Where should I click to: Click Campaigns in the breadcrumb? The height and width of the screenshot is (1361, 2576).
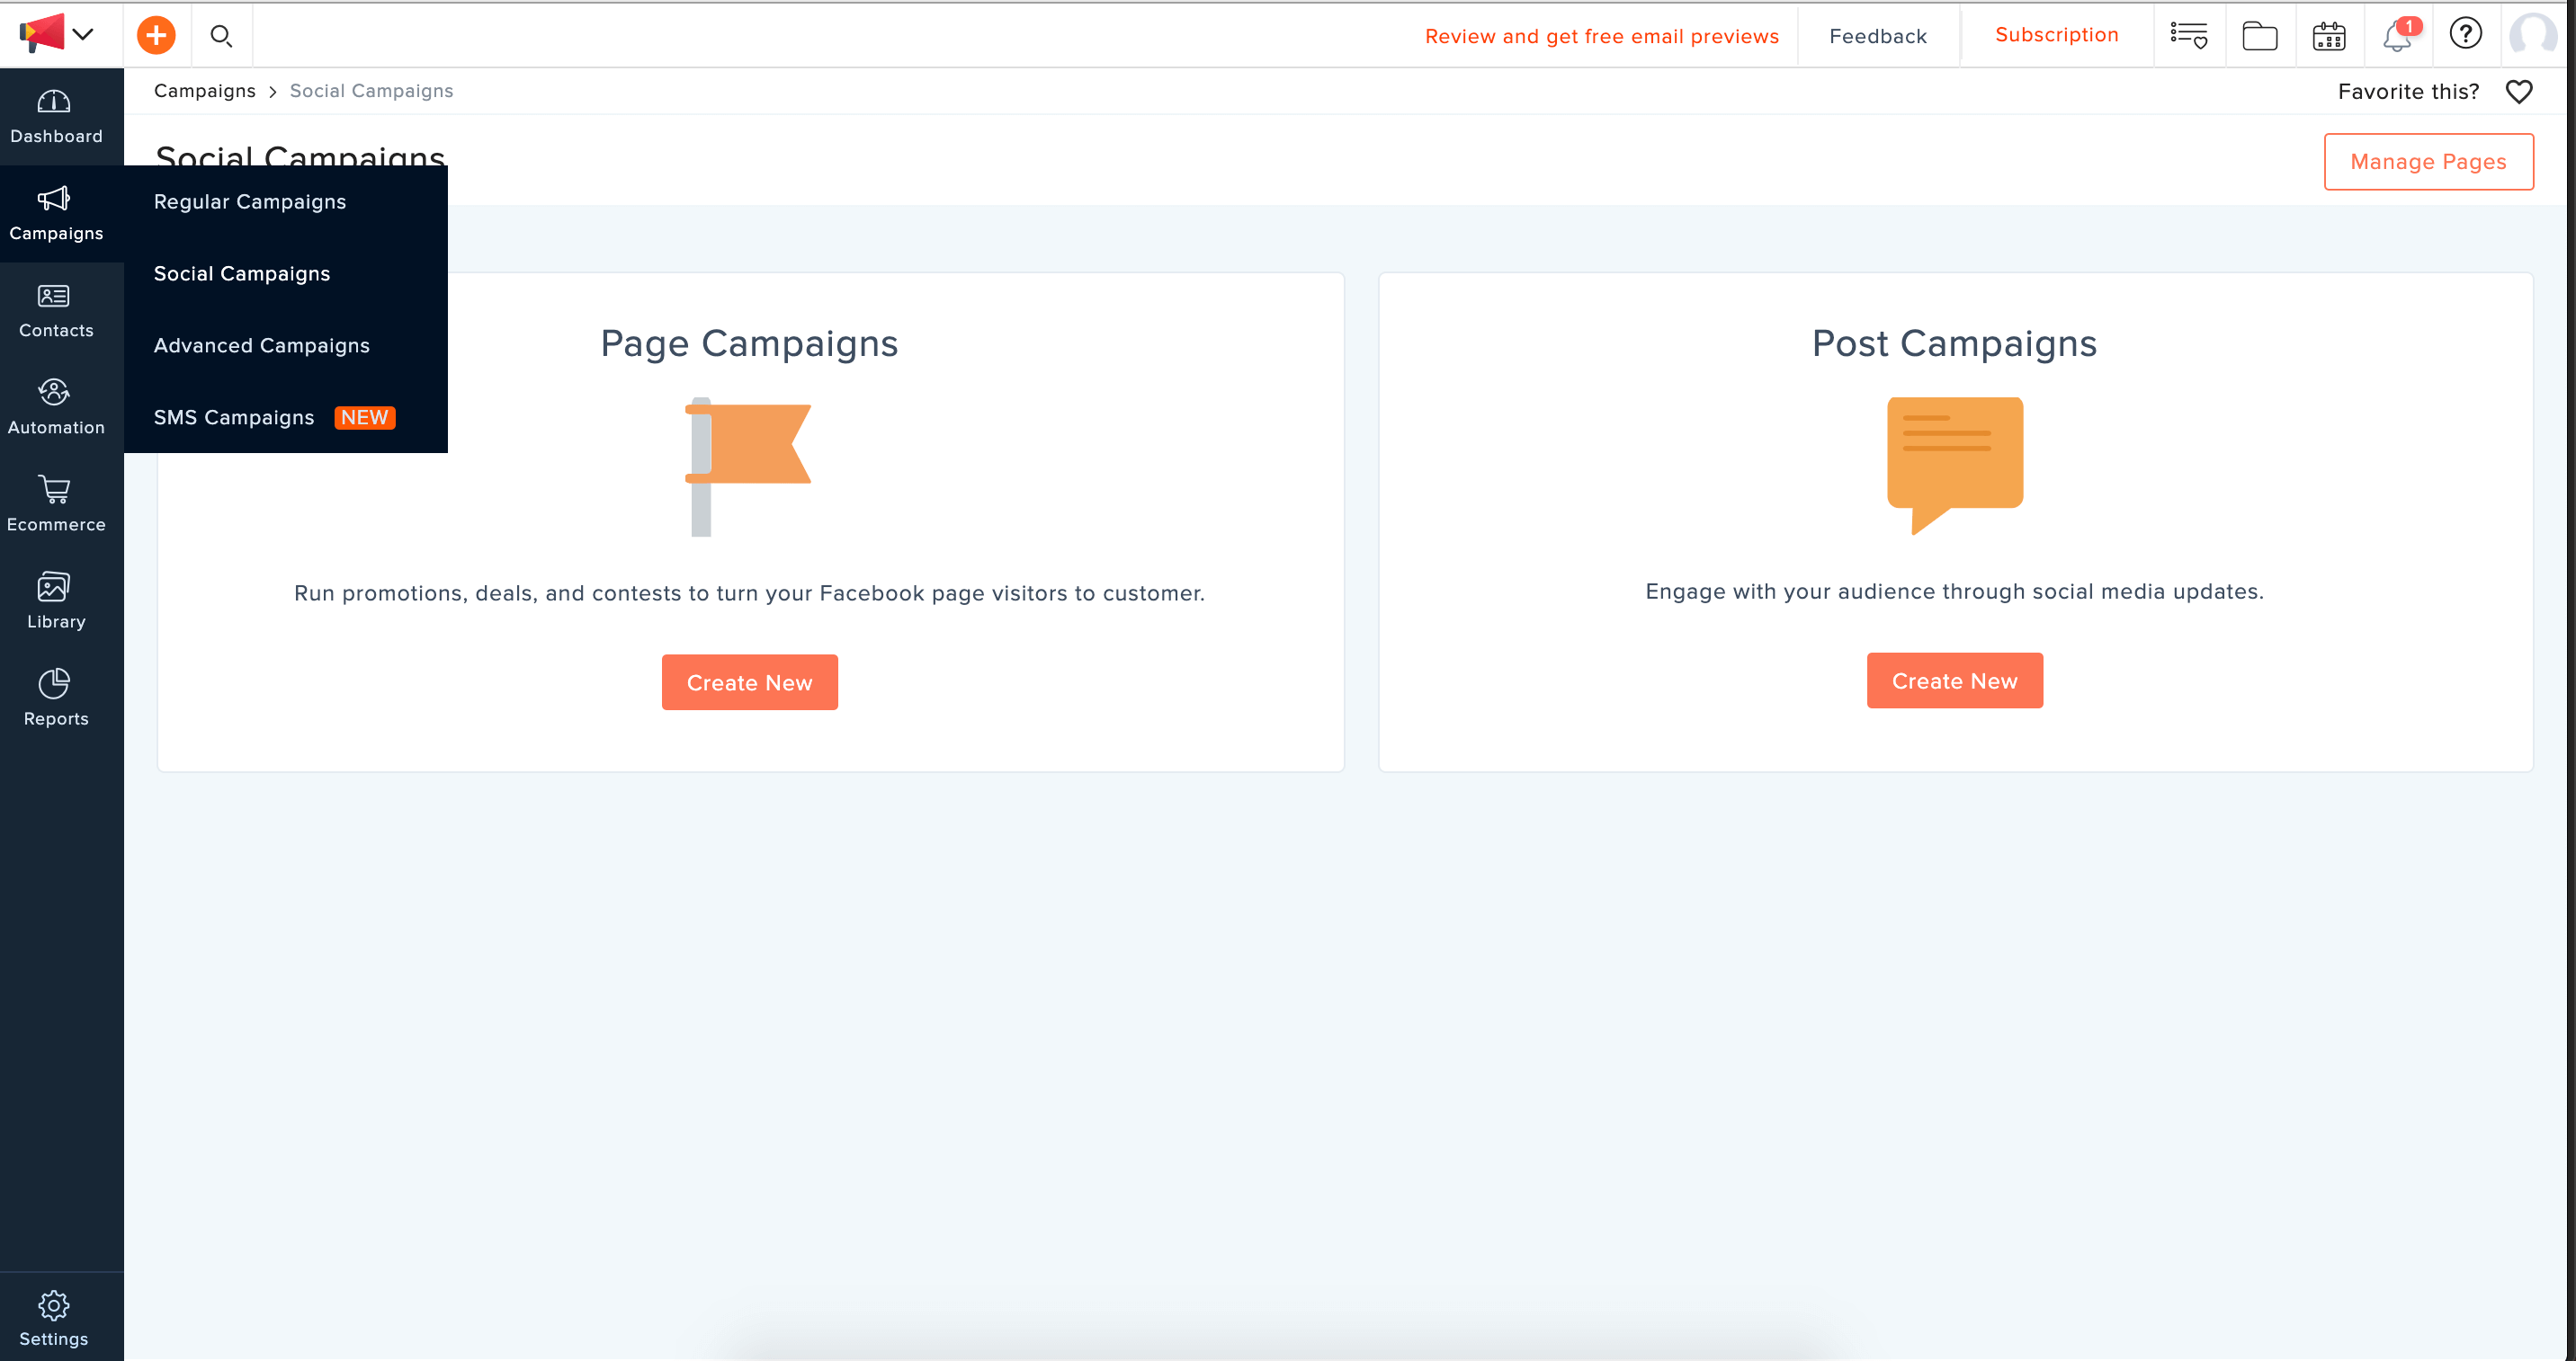tap(205, 91)
